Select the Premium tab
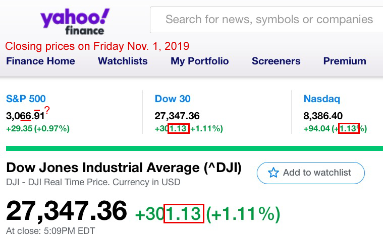This screenshot has width=383, height=242. click(345, 61)
